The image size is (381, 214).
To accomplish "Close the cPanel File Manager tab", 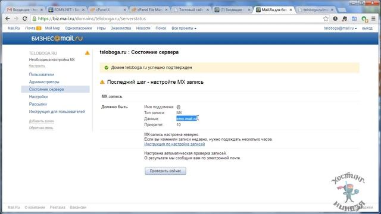I will (x=166, y=10).
